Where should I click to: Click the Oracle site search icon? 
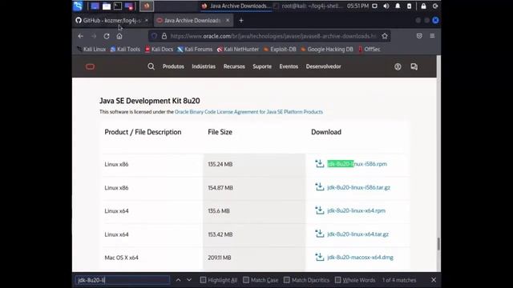pos(151,66)
